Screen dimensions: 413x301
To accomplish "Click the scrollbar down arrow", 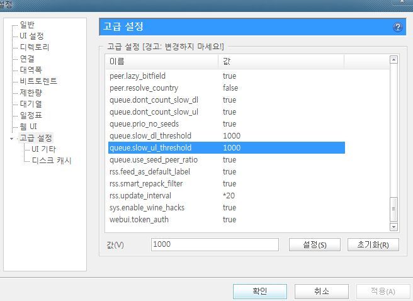I will [393, 227].
